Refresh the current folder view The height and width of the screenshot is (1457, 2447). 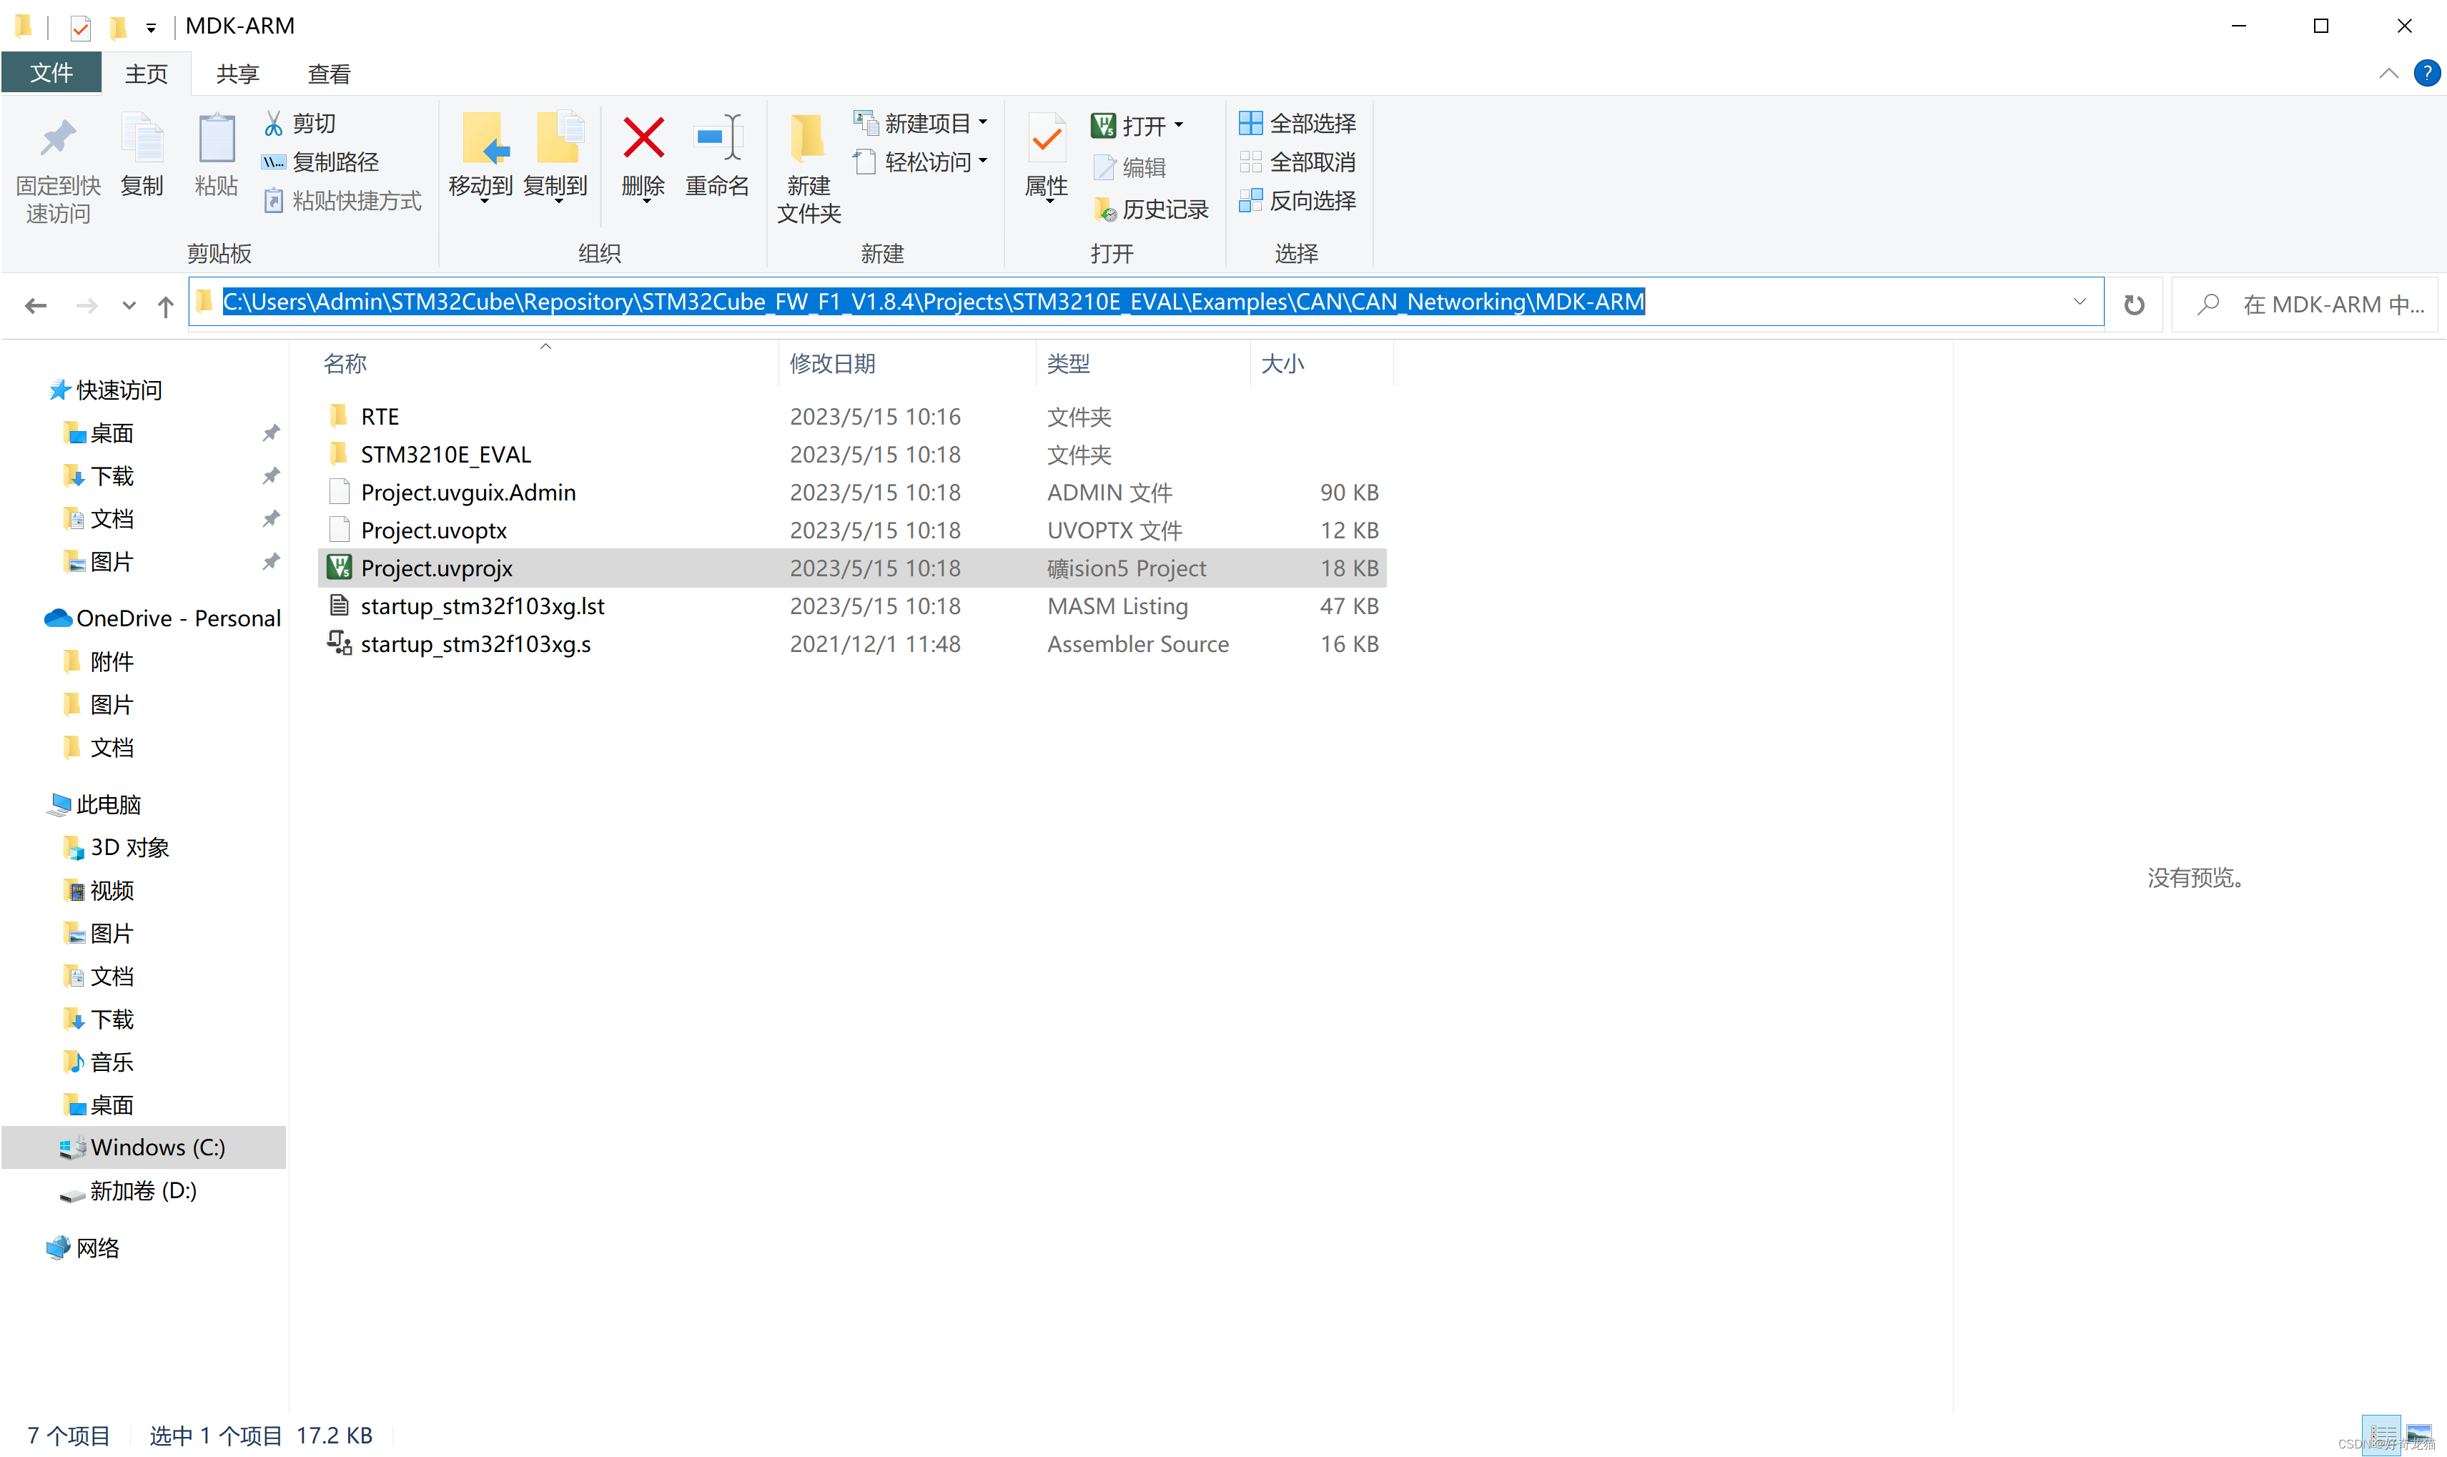click(2134, 305)
